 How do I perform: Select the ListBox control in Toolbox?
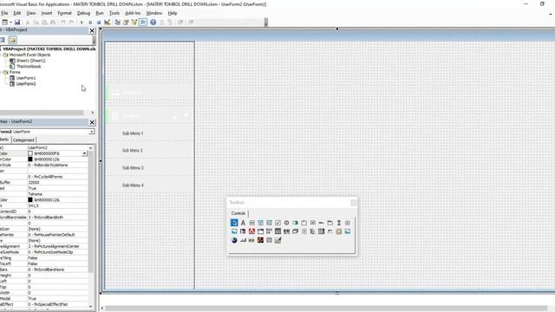pyautogui.click(x=269, y=223)
